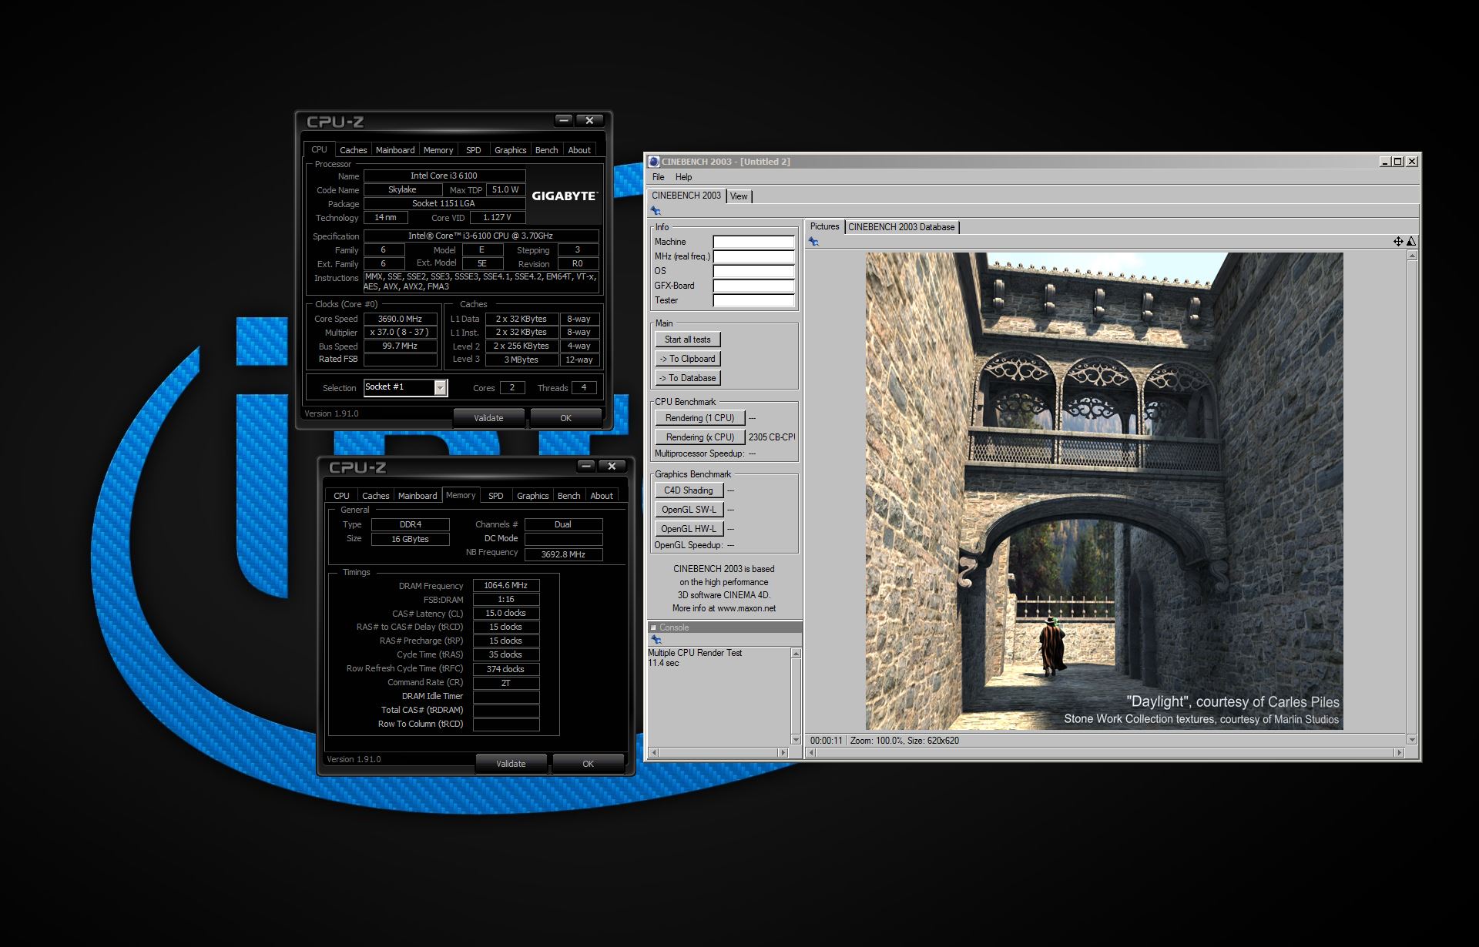The width and height of the screenshot is (1479, 947).
Task: Switch to the View tab in CINEBENCH
Action: pos(739,196)
